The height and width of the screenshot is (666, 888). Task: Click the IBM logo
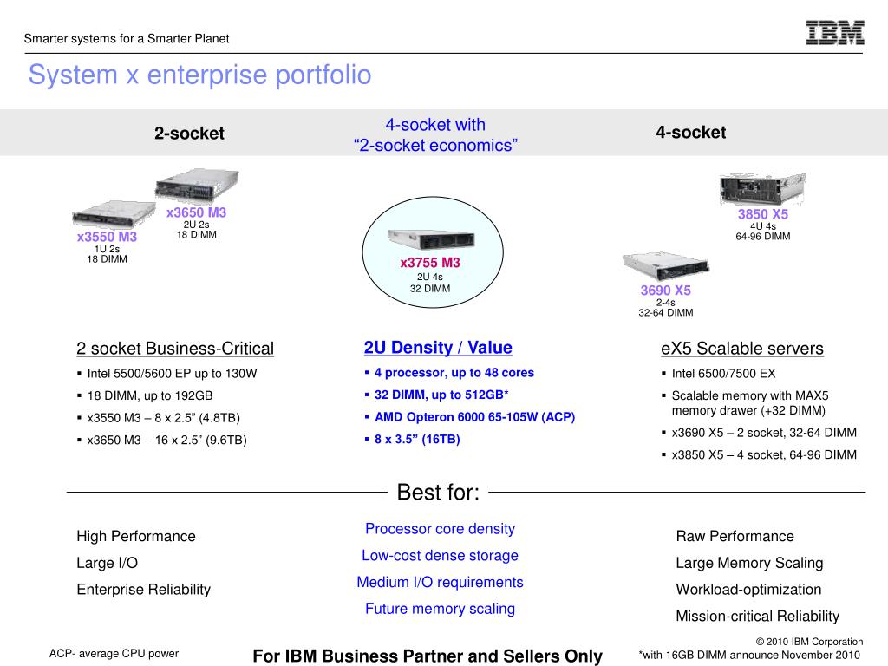[835, 32]
